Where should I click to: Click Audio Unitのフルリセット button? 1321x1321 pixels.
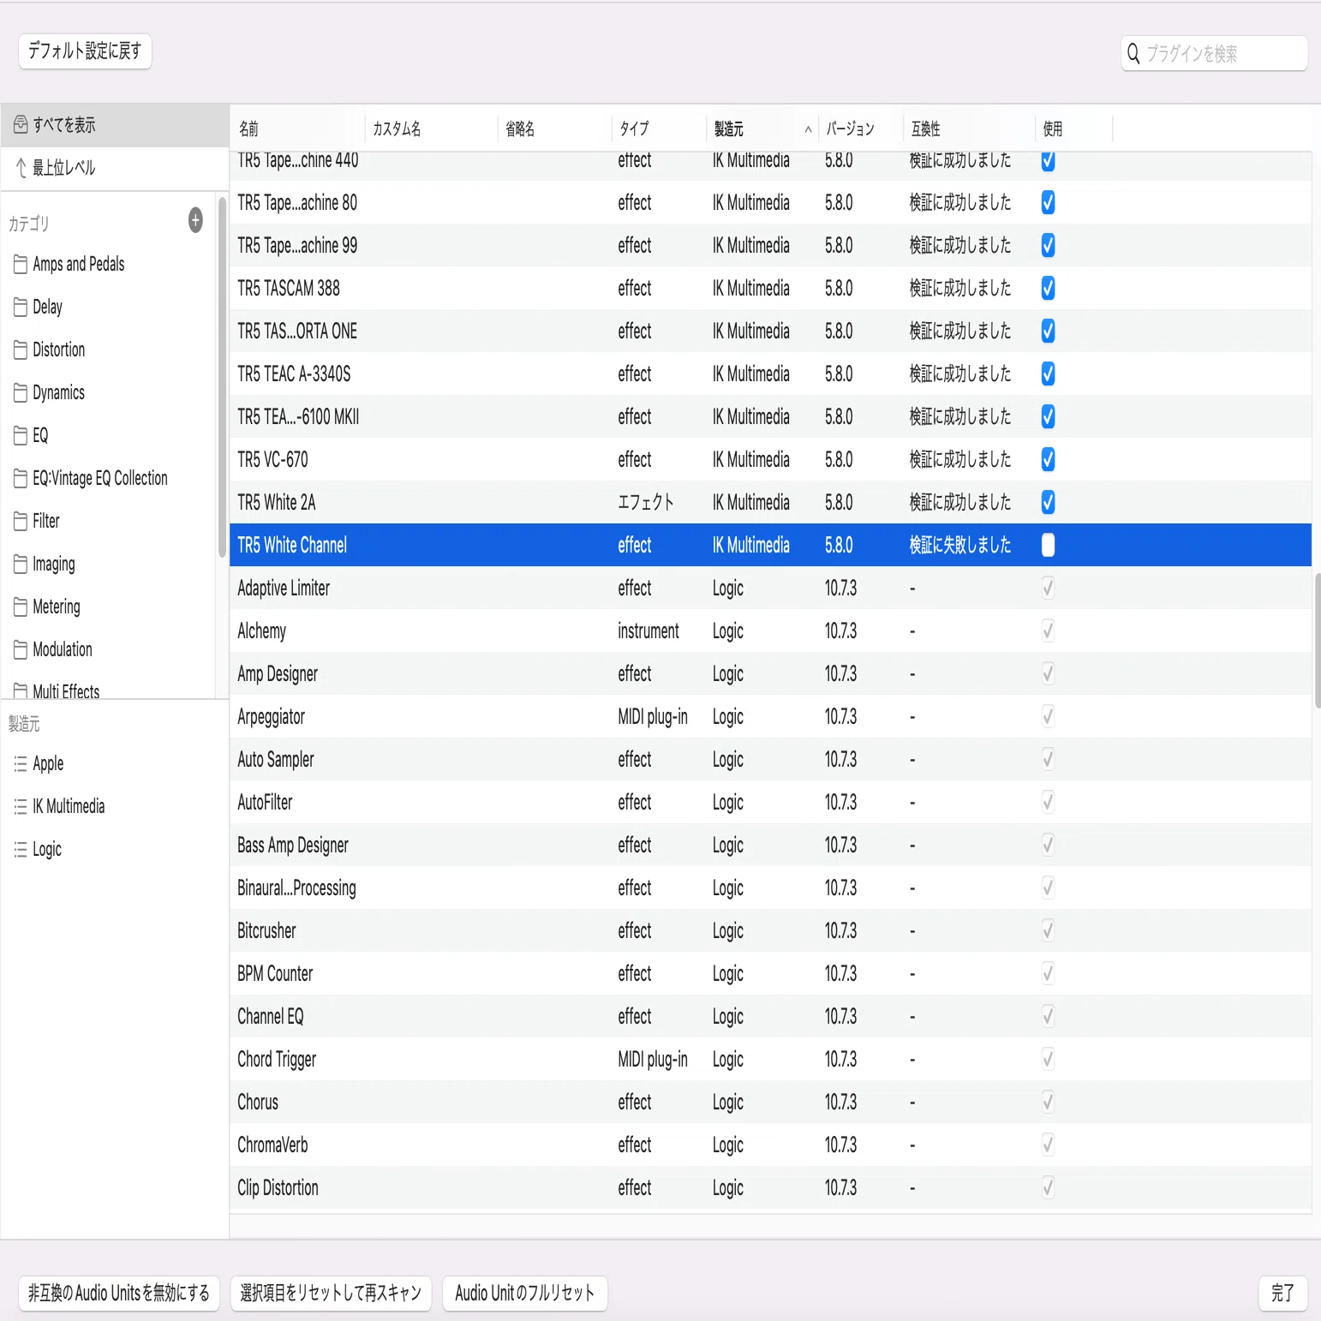point(525,1294)
